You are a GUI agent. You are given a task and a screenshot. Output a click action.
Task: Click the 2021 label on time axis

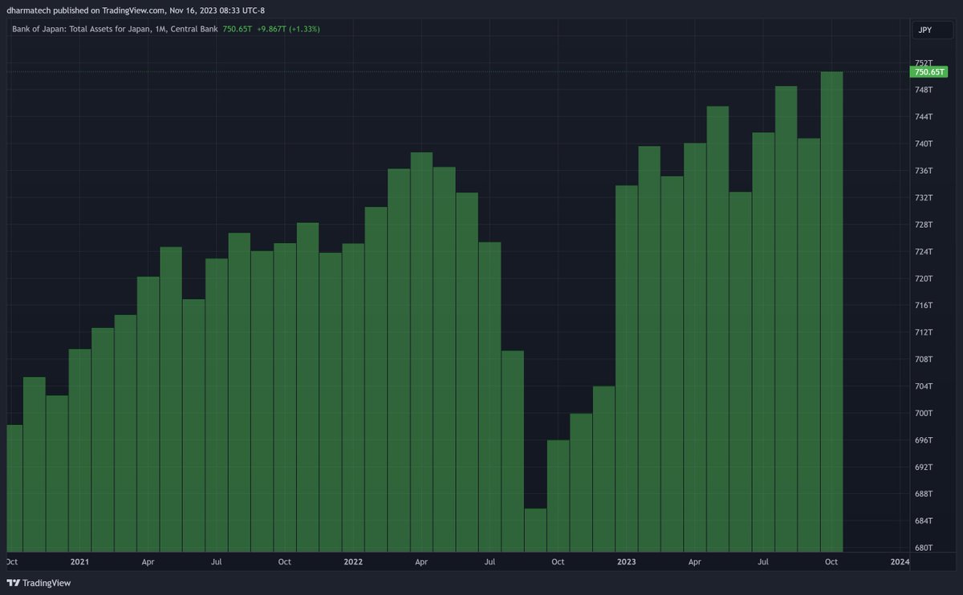79,562
